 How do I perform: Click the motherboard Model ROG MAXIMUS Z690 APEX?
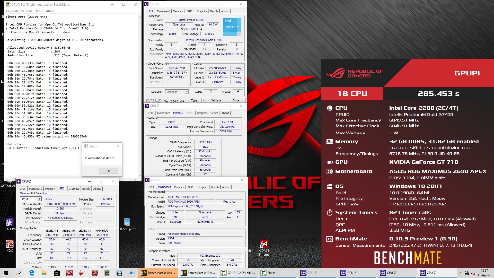(191, 202)
